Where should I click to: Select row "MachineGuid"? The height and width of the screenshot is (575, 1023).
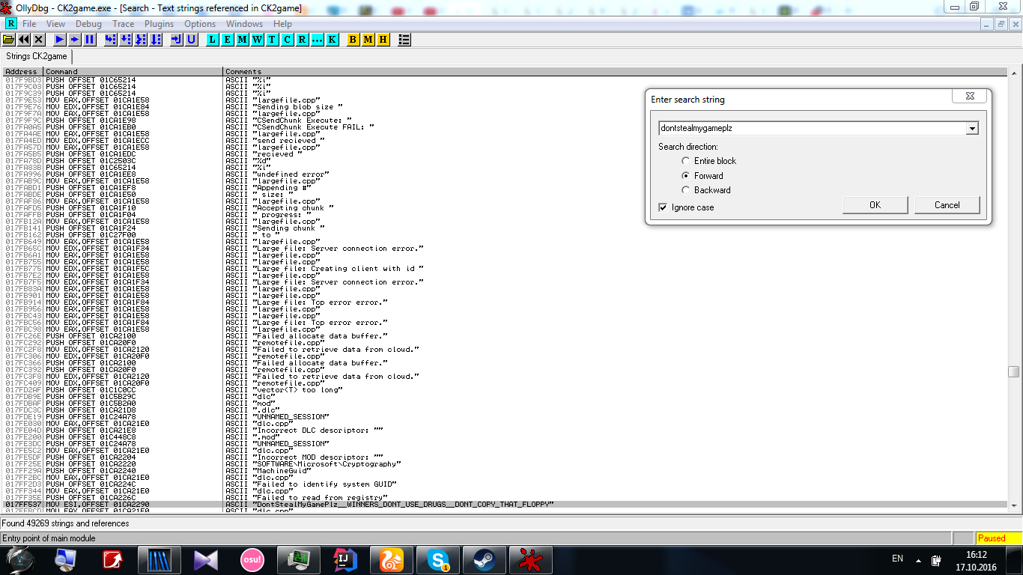pyautogui.click(x=504, y=471)
